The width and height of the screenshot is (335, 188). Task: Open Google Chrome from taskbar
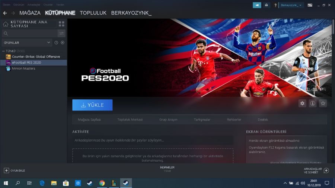point(102,183)
